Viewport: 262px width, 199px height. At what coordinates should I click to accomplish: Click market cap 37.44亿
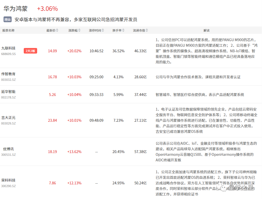[140, 95]
